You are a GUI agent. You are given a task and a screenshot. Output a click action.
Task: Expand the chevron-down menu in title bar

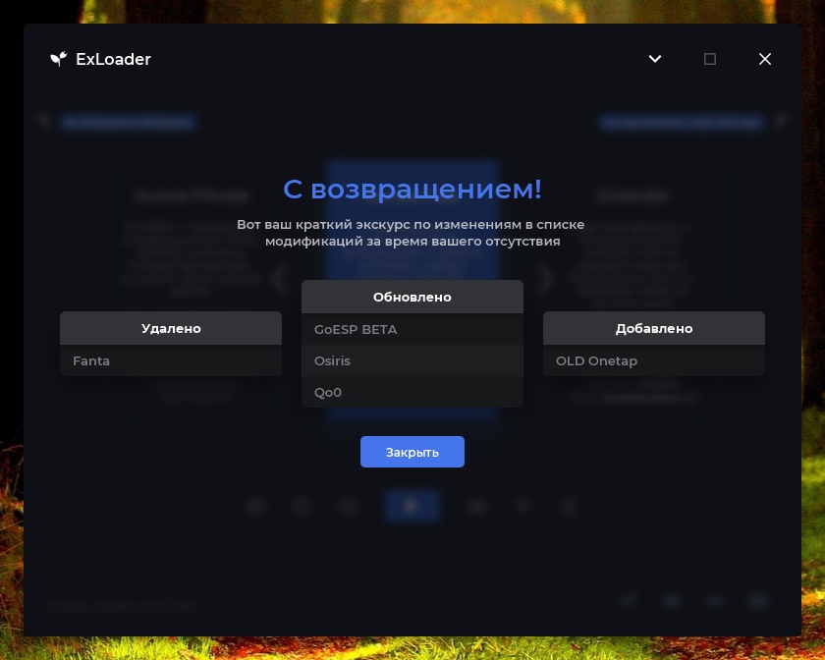tap(654, 59)
